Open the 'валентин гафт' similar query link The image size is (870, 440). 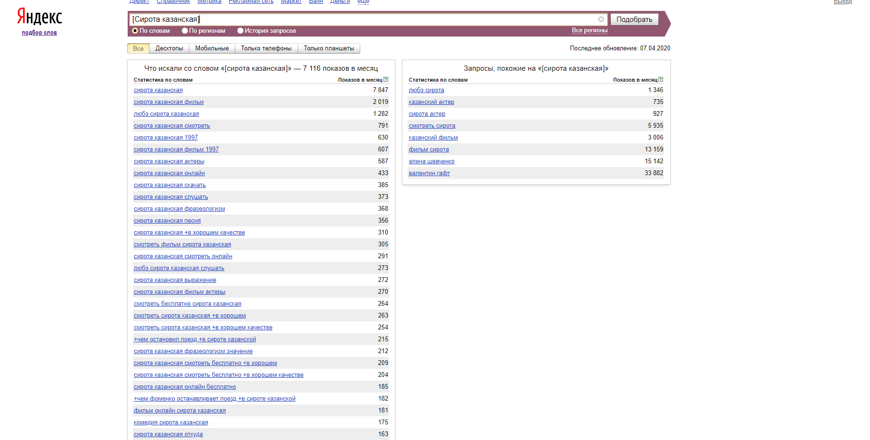click(x=429, y=173)
